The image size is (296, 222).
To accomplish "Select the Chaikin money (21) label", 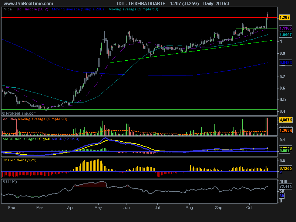I will pos(20,160).
